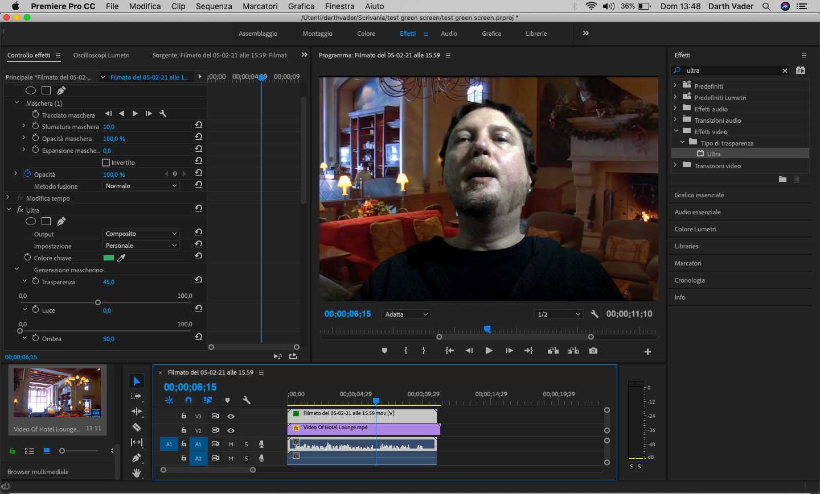Solo audio track A2
This screenshot has width=820, height=494.
tap(246, 458)
